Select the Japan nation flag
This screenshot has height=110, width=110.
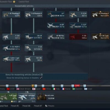coord(34,89)
